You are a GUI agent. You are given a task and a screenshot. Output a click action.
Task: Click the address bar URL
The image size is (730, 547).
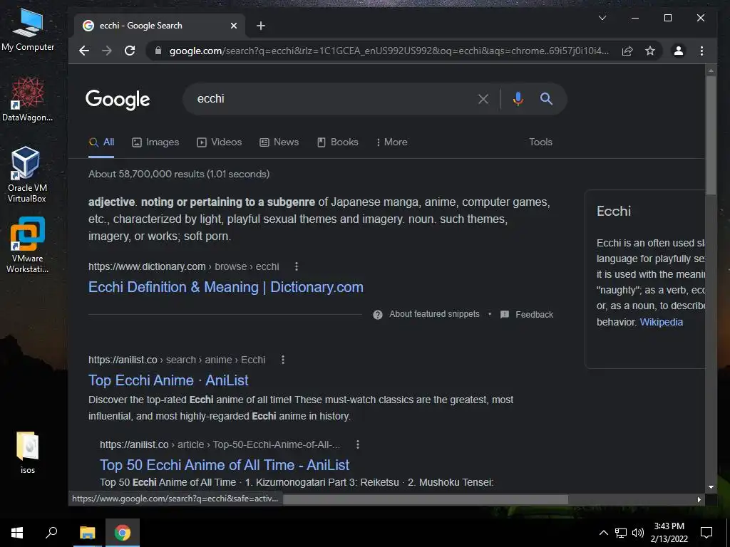tap(389, 51)
